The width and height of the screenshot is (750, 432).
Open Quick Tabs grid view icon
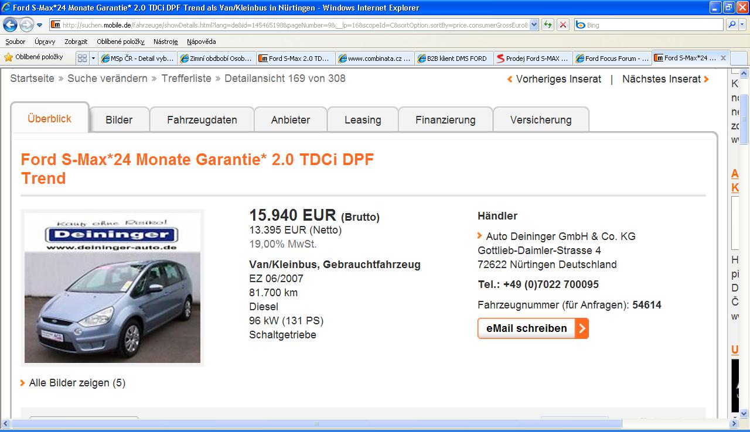[x=83, y=58]
